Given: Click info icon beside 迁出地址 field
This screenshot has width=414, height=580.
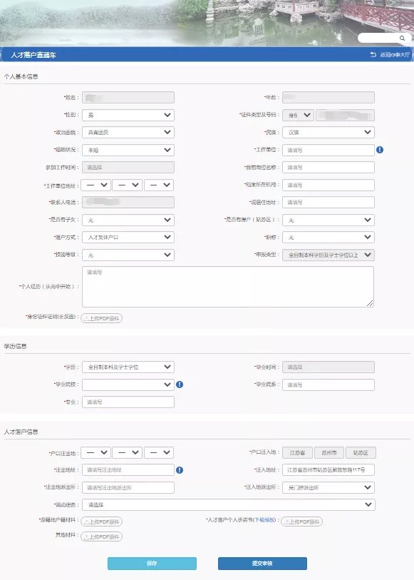Looking at the screenshot, I should [180, 469].
